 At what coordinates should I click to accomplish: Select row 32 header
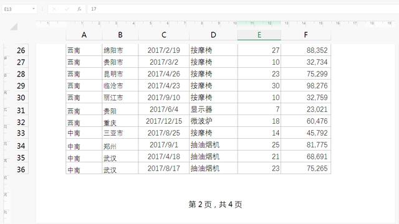pyautogui.click(x=21, y=122)
